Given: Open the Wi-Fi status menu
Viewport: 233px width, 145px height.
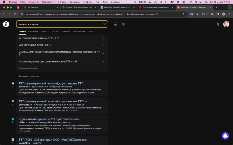Looking at the screenshot, I should click(x=191, y=2).
